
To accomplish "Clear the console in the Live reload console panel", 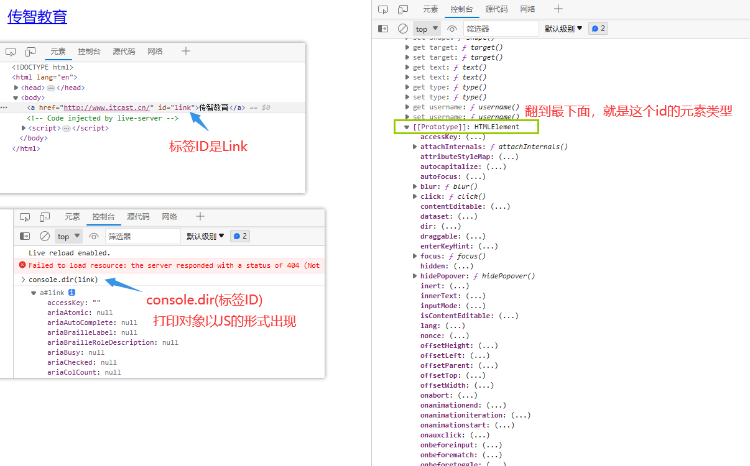I will pyautogui.click(x=45, y=236).
